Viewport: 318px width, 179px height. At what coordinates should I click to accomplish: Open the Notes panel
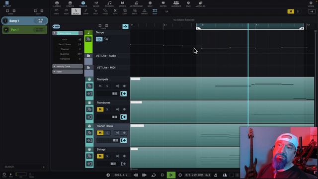coord(163,4)
